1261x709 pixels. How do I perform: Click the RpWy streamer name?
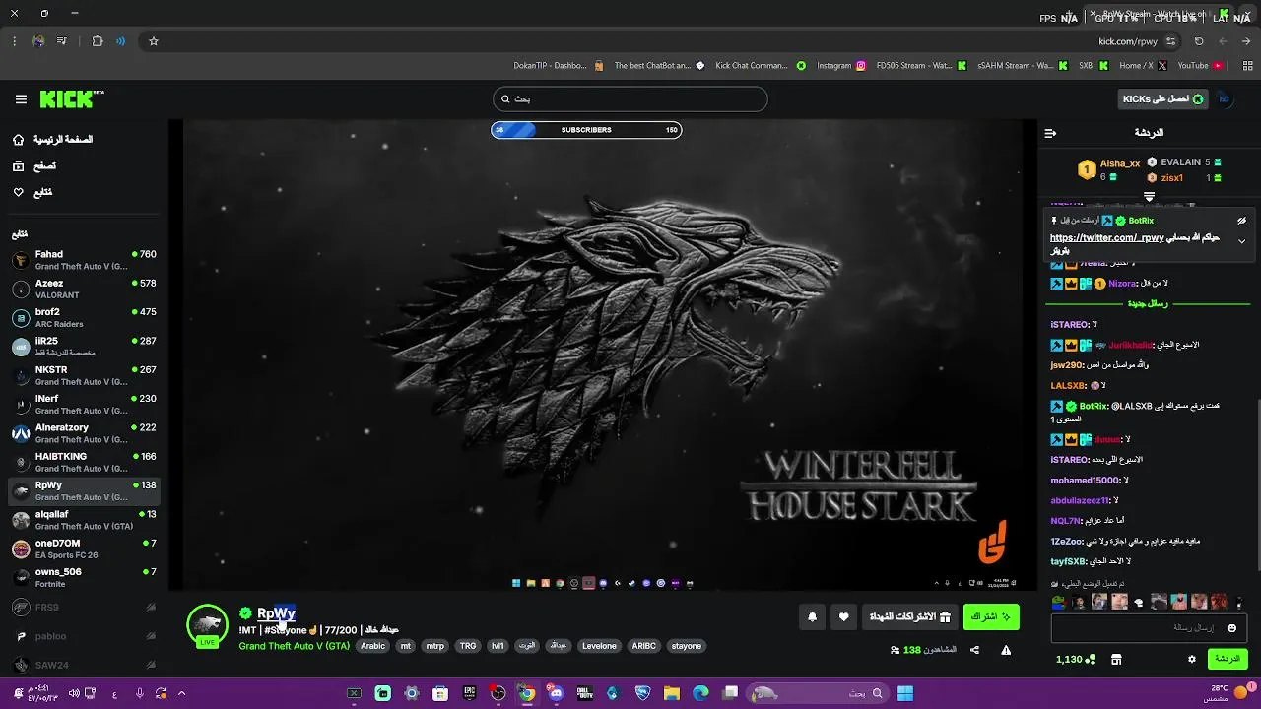click(276, 613)
